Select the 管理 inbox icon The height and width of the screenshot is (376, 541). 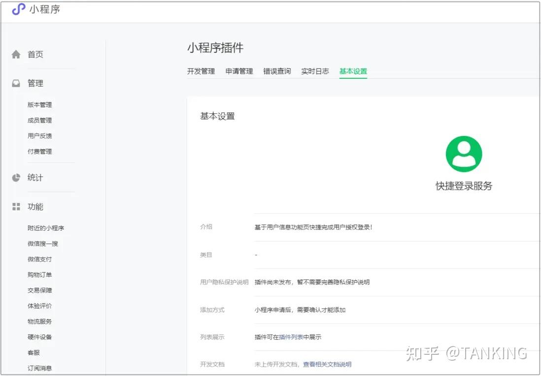pos(16,83)
